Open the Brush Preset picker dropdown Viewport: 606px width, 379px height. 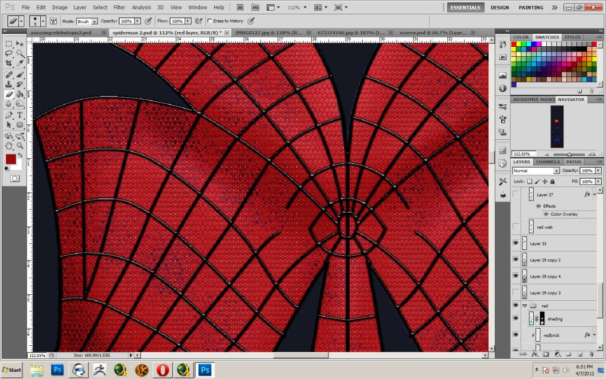(x=43, y=21)
